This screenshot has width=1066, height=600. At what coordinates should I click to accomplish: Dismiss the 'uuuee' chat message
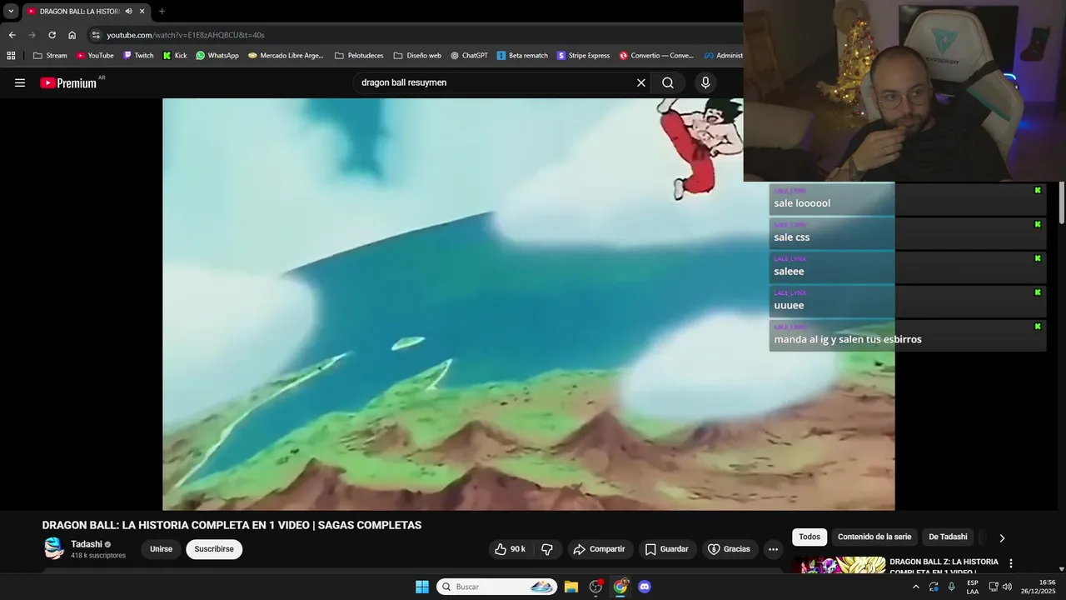(1038, 292)
